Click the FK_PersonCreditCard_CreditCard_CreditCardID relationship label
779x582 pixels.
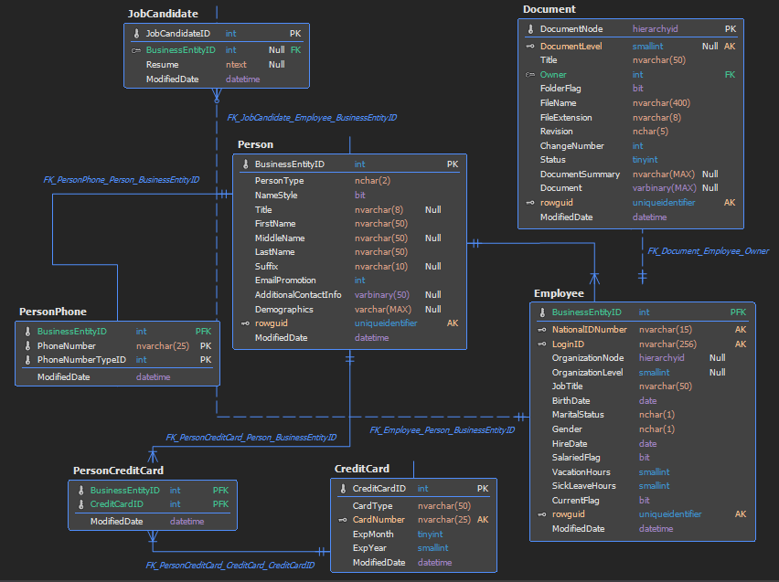230,566
